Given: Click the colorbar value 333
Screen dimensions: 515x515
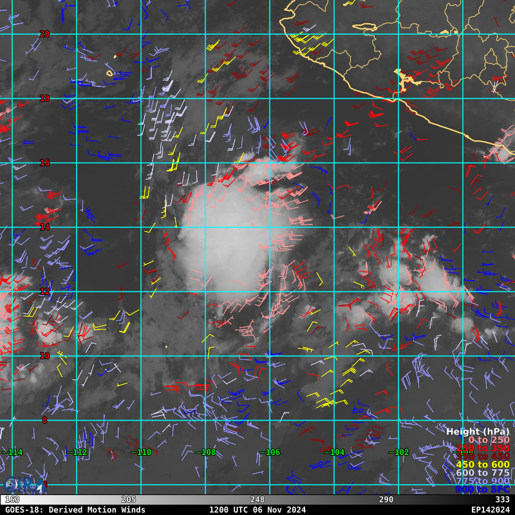Looking at the screenshot, I should point(503,500).
